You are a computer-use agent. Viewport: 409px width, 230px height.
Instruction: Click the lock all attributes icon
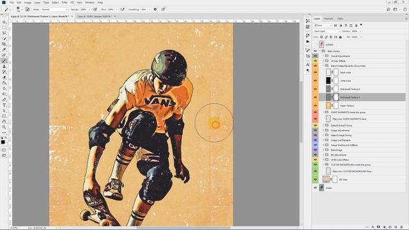click(x=340, y=37)
